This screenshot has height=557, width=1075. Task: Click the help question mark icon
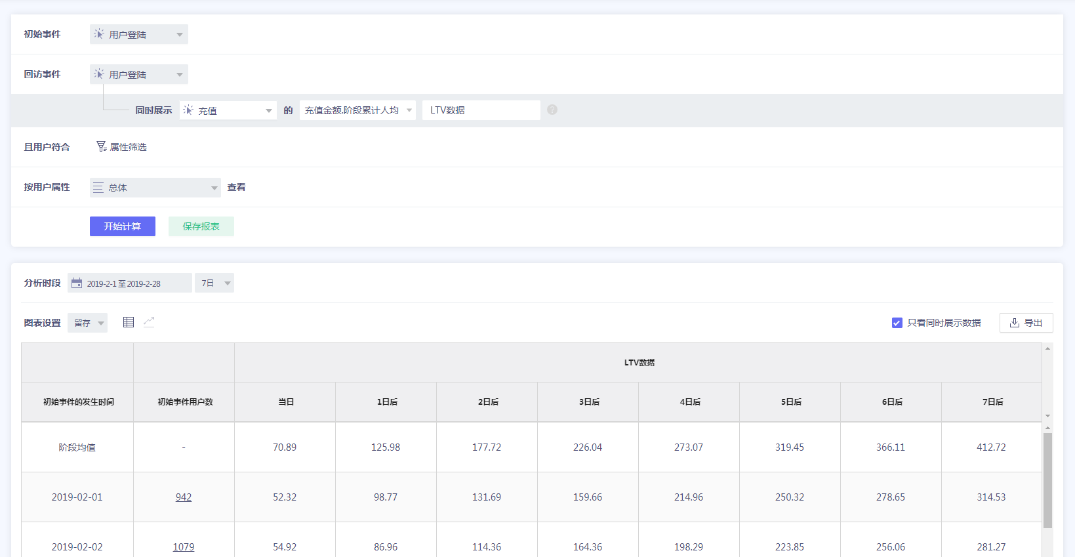point(552,110)
